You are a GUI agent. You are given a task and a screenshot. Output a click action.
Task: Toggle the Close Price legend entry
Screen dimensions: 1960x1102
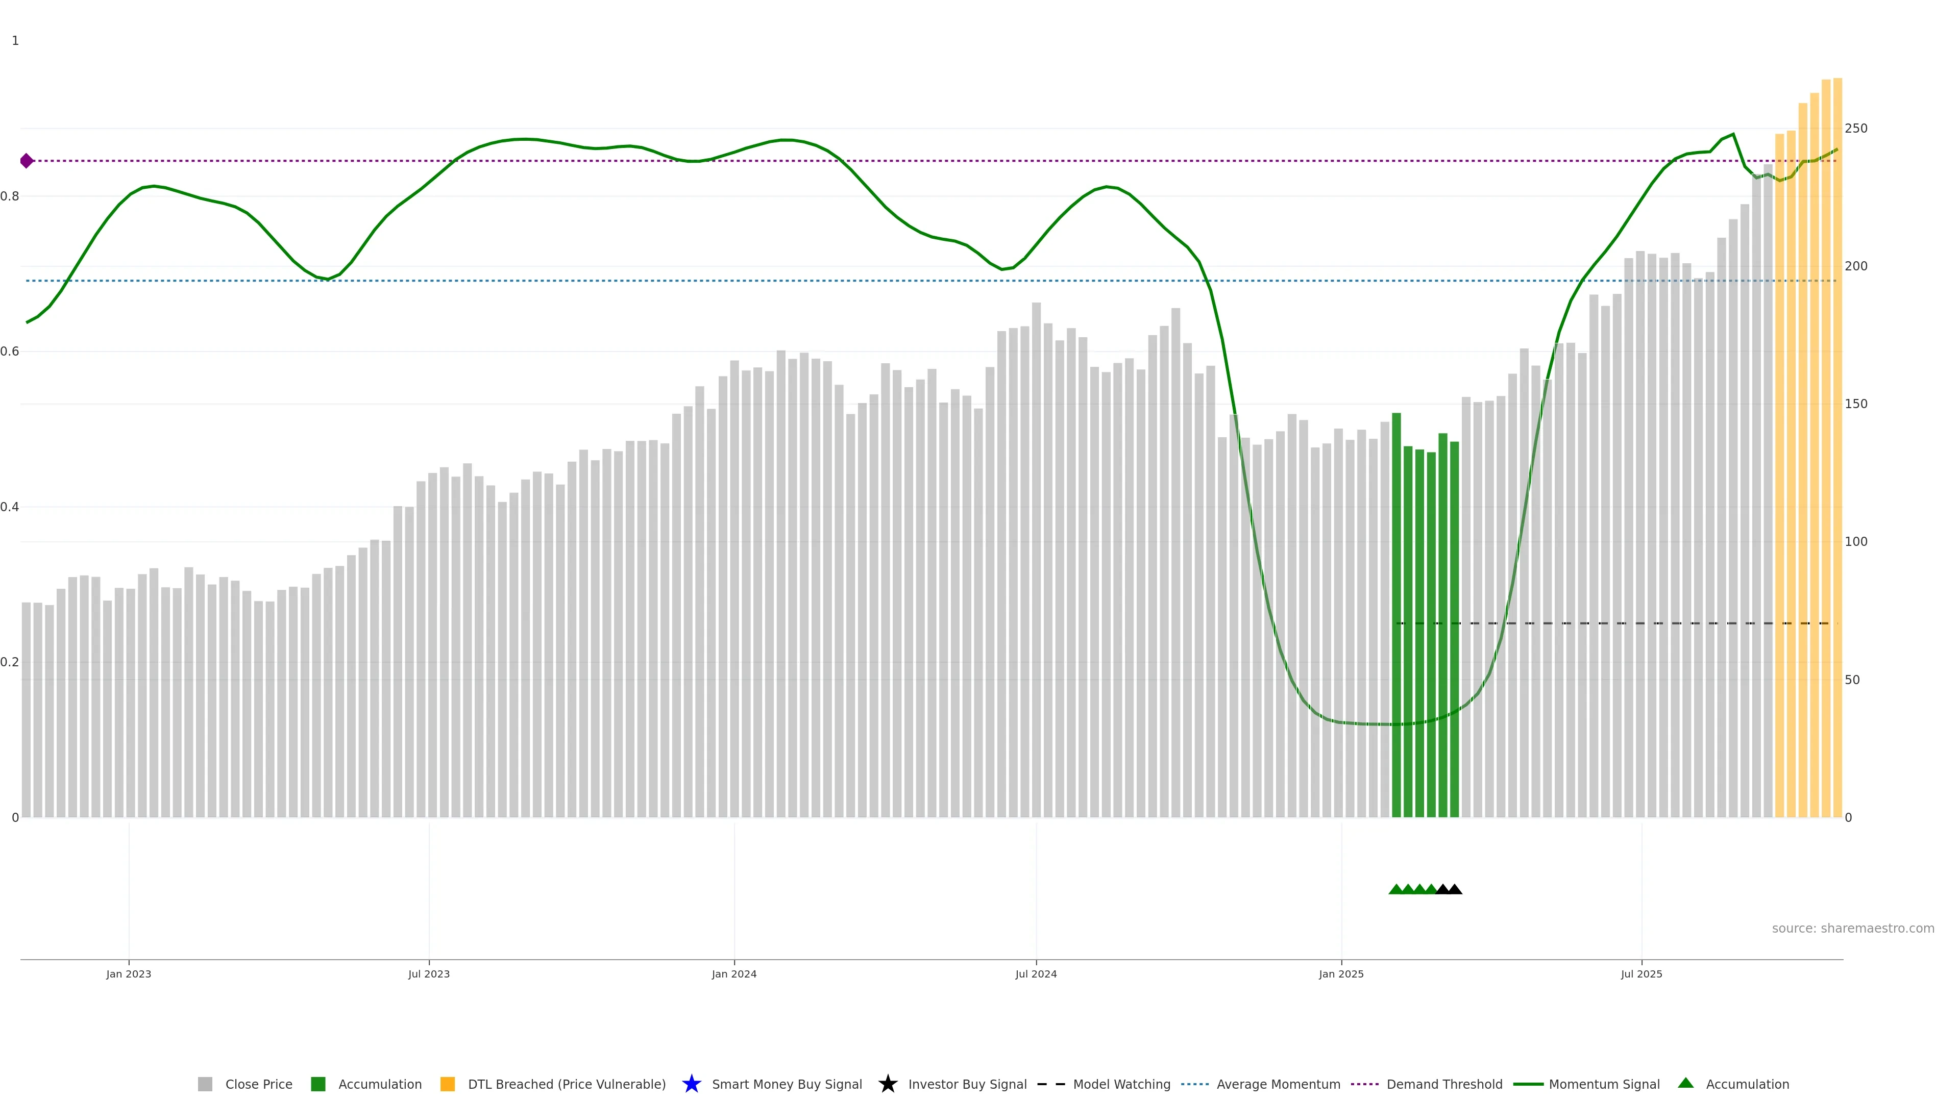[258, 1084]
